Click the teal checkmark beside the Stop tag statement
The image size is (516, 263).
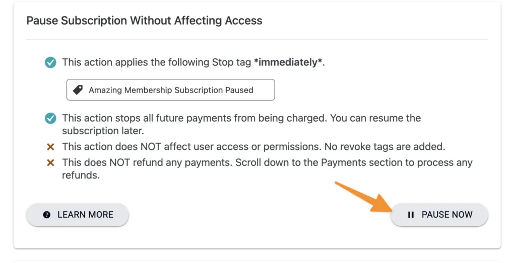[x=50, y=63]
